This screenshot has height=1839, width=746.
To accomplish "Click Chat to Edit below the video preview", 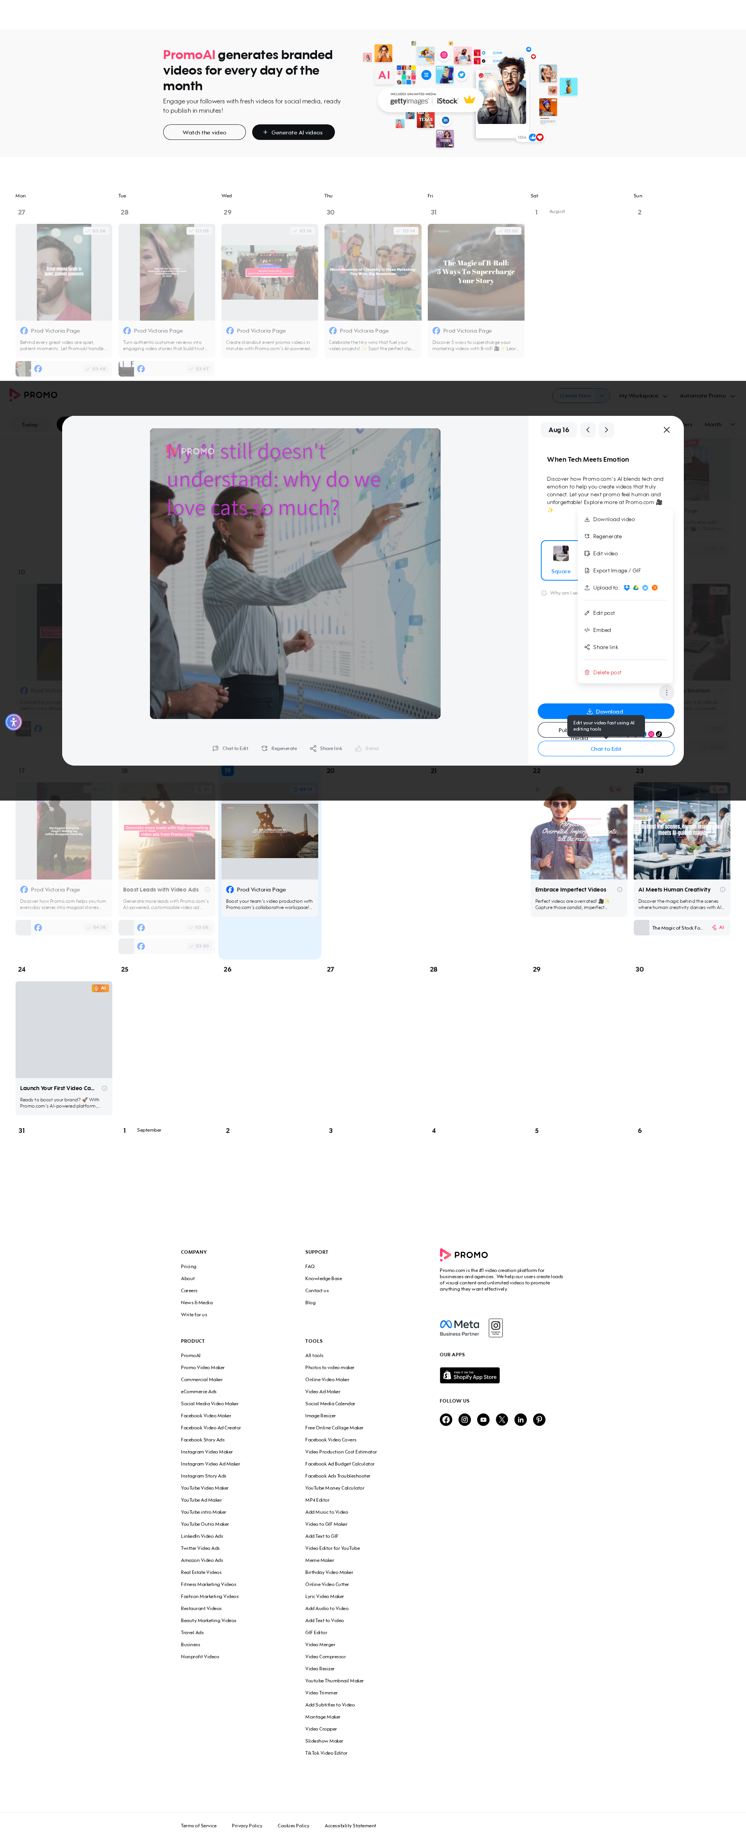I will pos(230,748).
